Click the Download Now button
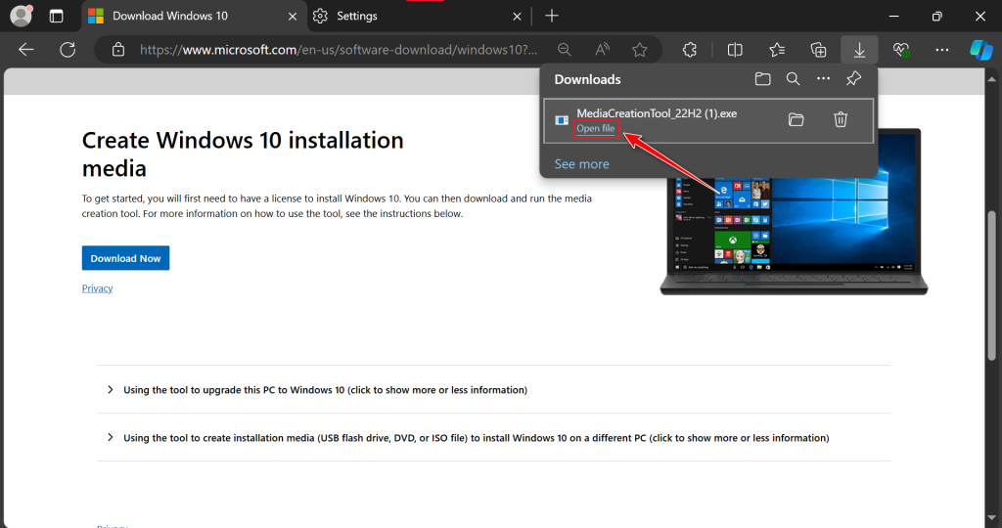This screenshot has width=1002, height=528. 125,258
